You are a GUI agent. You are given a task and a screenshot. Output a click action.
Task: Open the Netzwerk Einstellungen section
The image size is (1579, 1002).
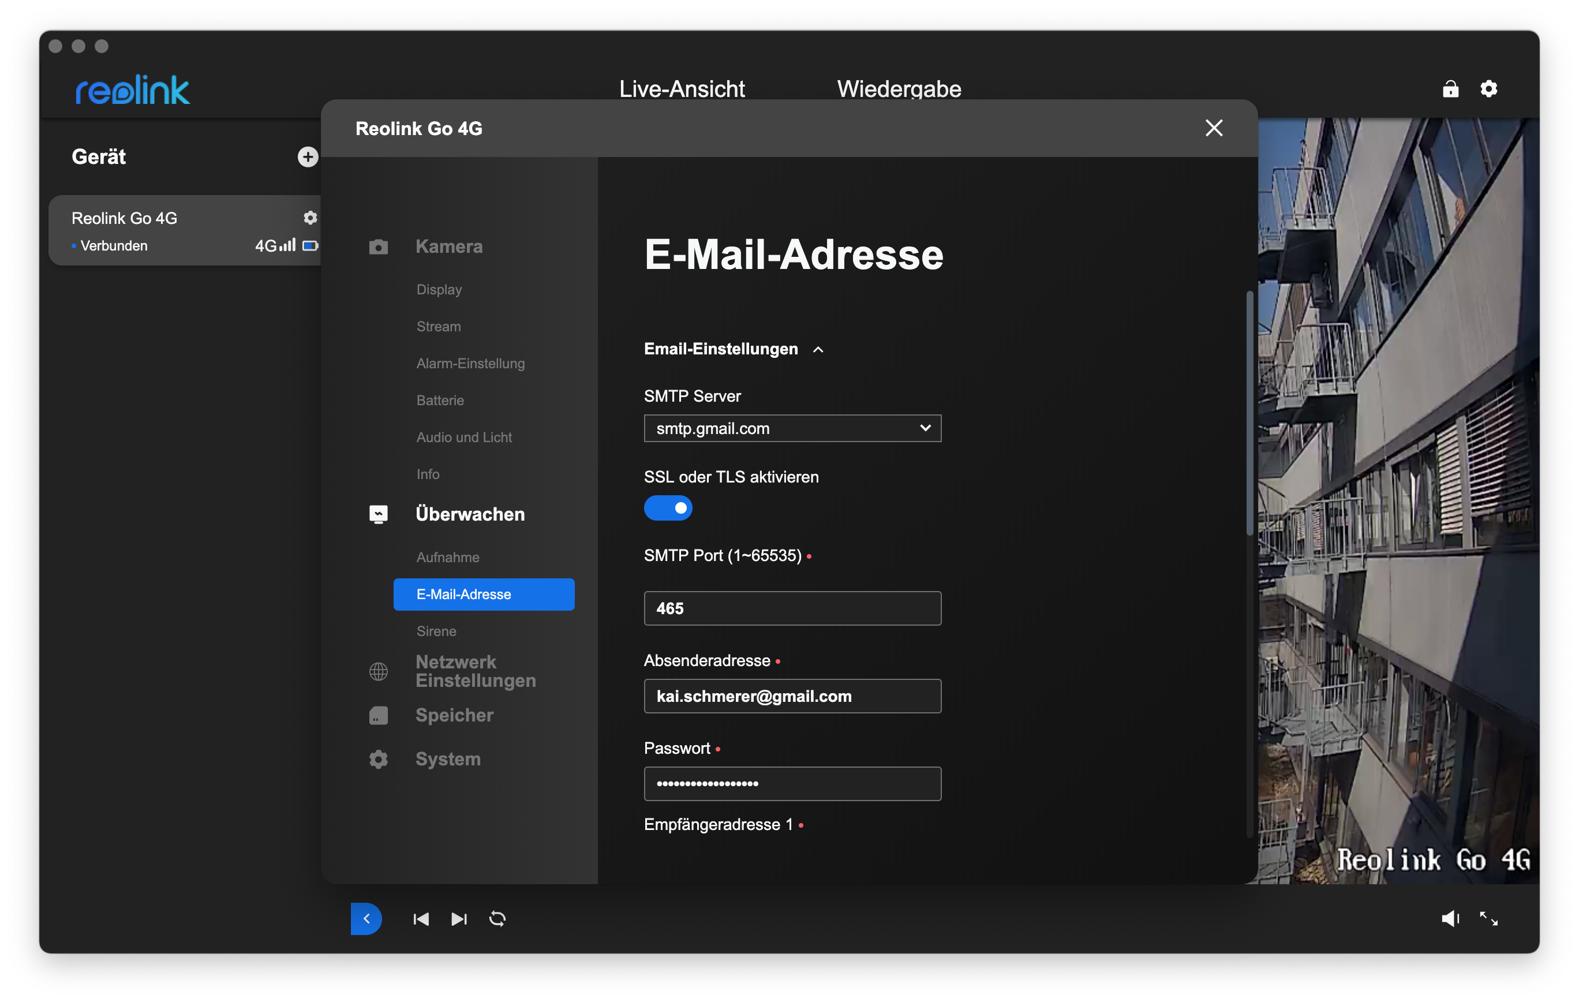[x=476, y=671]
